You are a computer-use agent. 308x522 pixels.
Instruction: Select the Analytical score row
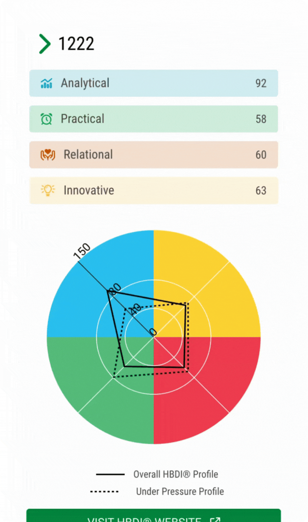click(154, 83)
